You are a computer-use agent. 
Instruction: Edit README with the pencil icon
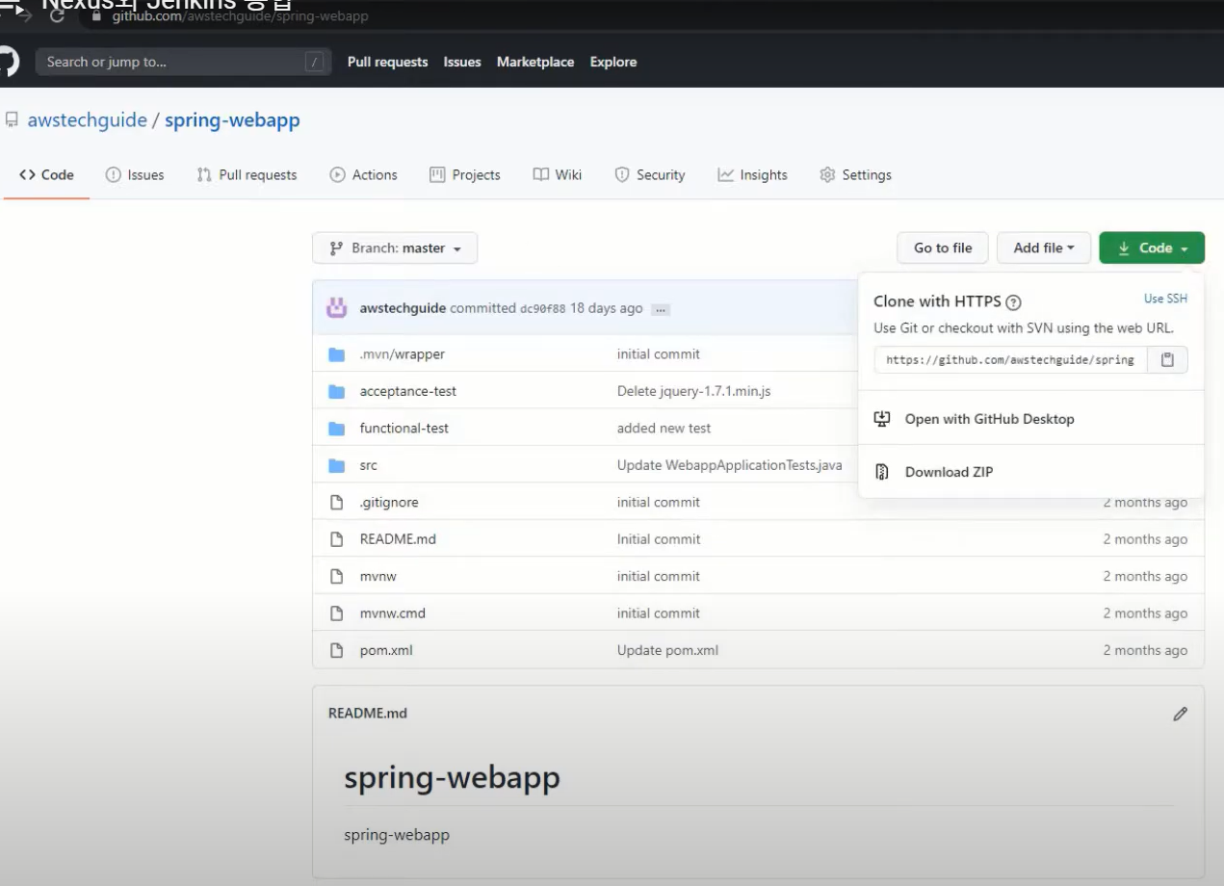[1180, 714]
